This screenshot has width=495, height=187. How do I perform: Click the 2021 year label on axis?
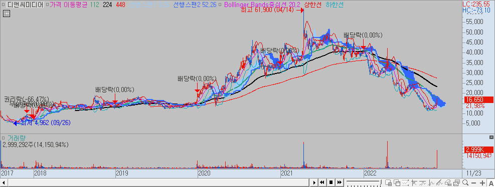click(287, 173)
